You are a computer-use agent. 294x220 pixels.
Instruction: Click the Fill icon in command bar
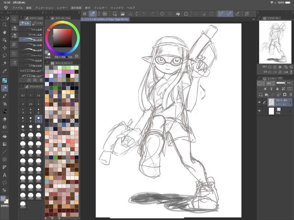[178, 14]
